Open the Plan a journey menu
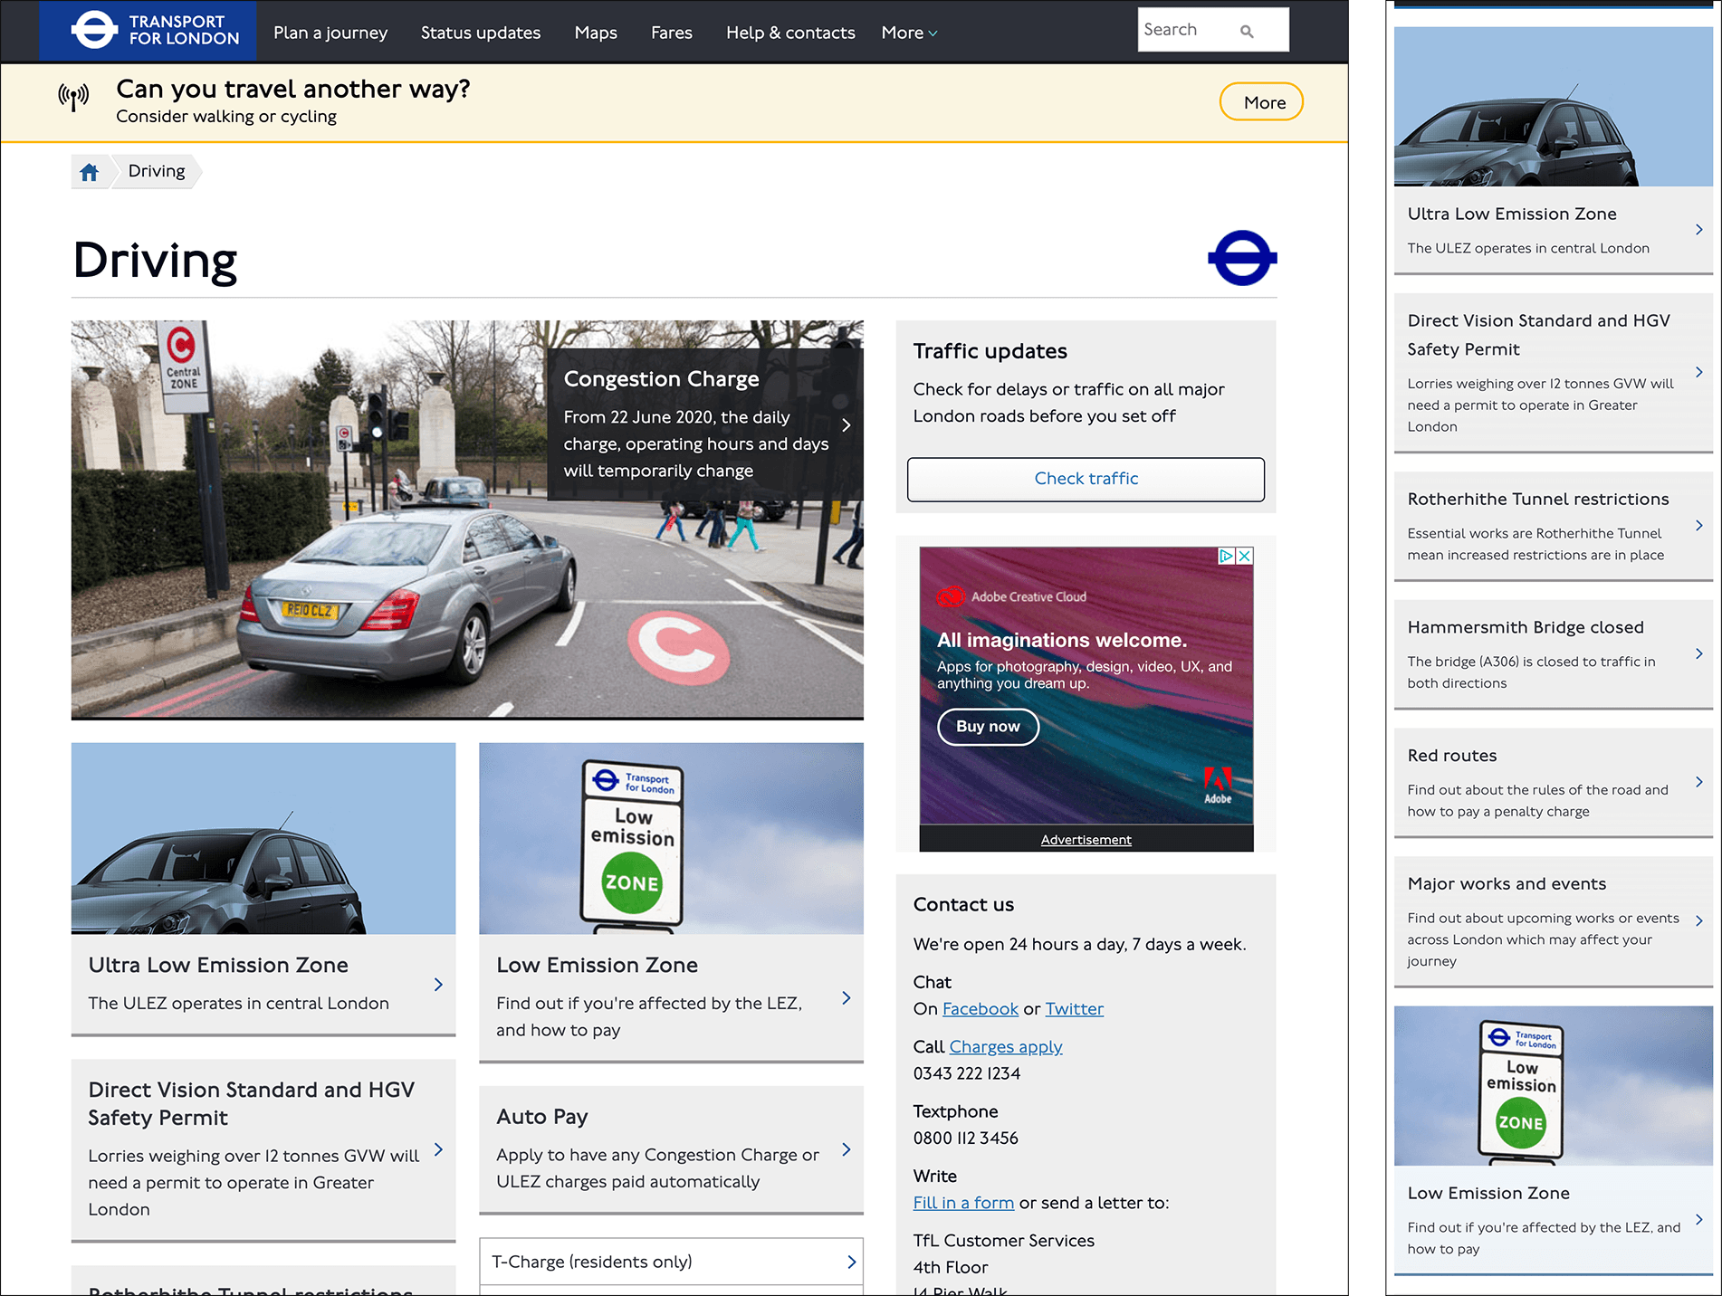This screenshot has height=1296, width=1722. click(330, 33)
